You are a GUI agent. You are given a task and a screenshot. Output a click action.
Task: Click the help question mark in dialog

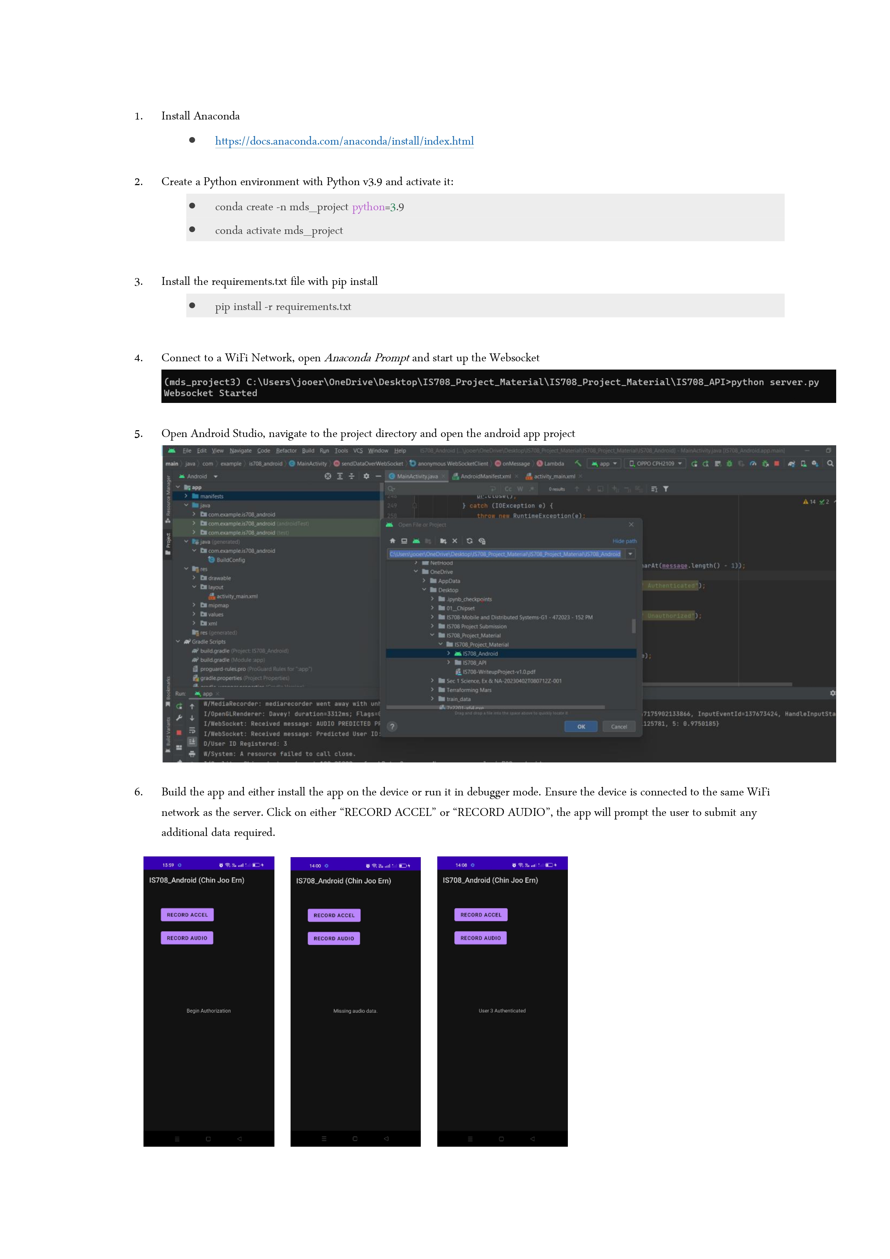click(392, 727)
